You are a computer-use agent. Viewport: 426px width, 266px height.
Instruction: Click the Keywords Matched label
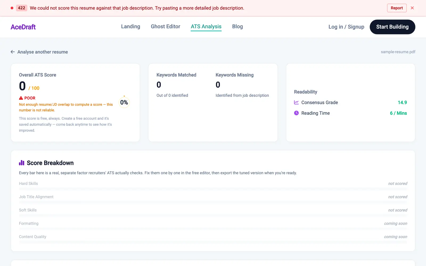(176, 75)
